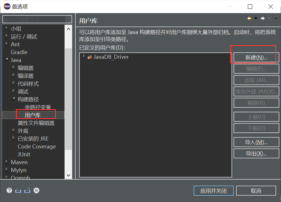The height and width of the screenshot is (202, 281).
Task: Navigate forward using the forward arrow
Action: click(263, 18)
